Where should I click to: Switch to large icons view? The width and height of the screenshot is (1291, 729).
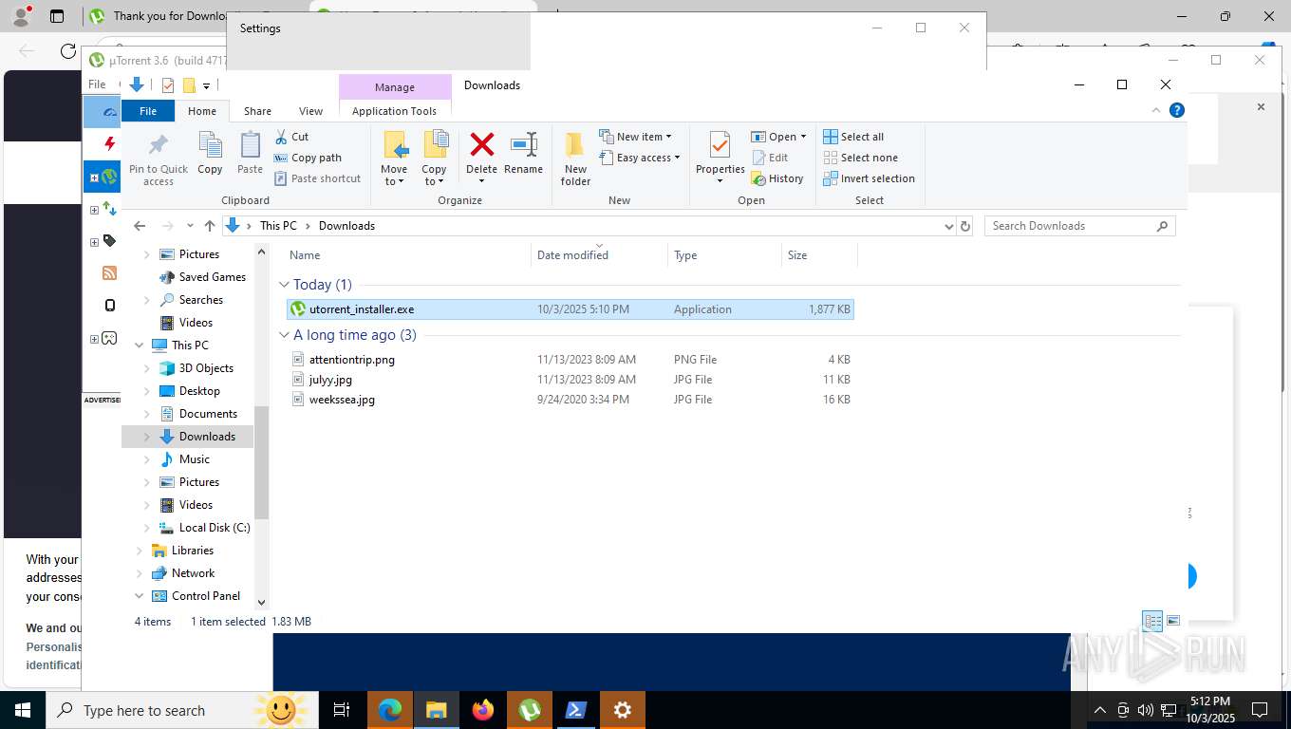pyautogui.click(x=1173, y=621)
